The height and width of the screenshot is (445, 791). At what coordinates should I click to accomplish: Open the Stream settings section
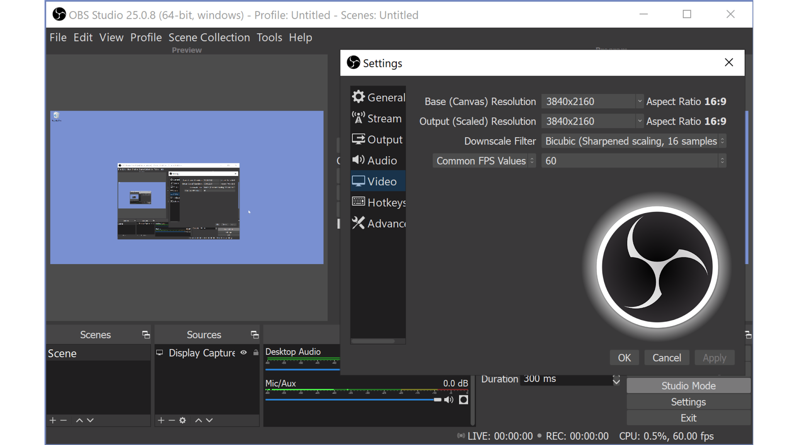378,119
